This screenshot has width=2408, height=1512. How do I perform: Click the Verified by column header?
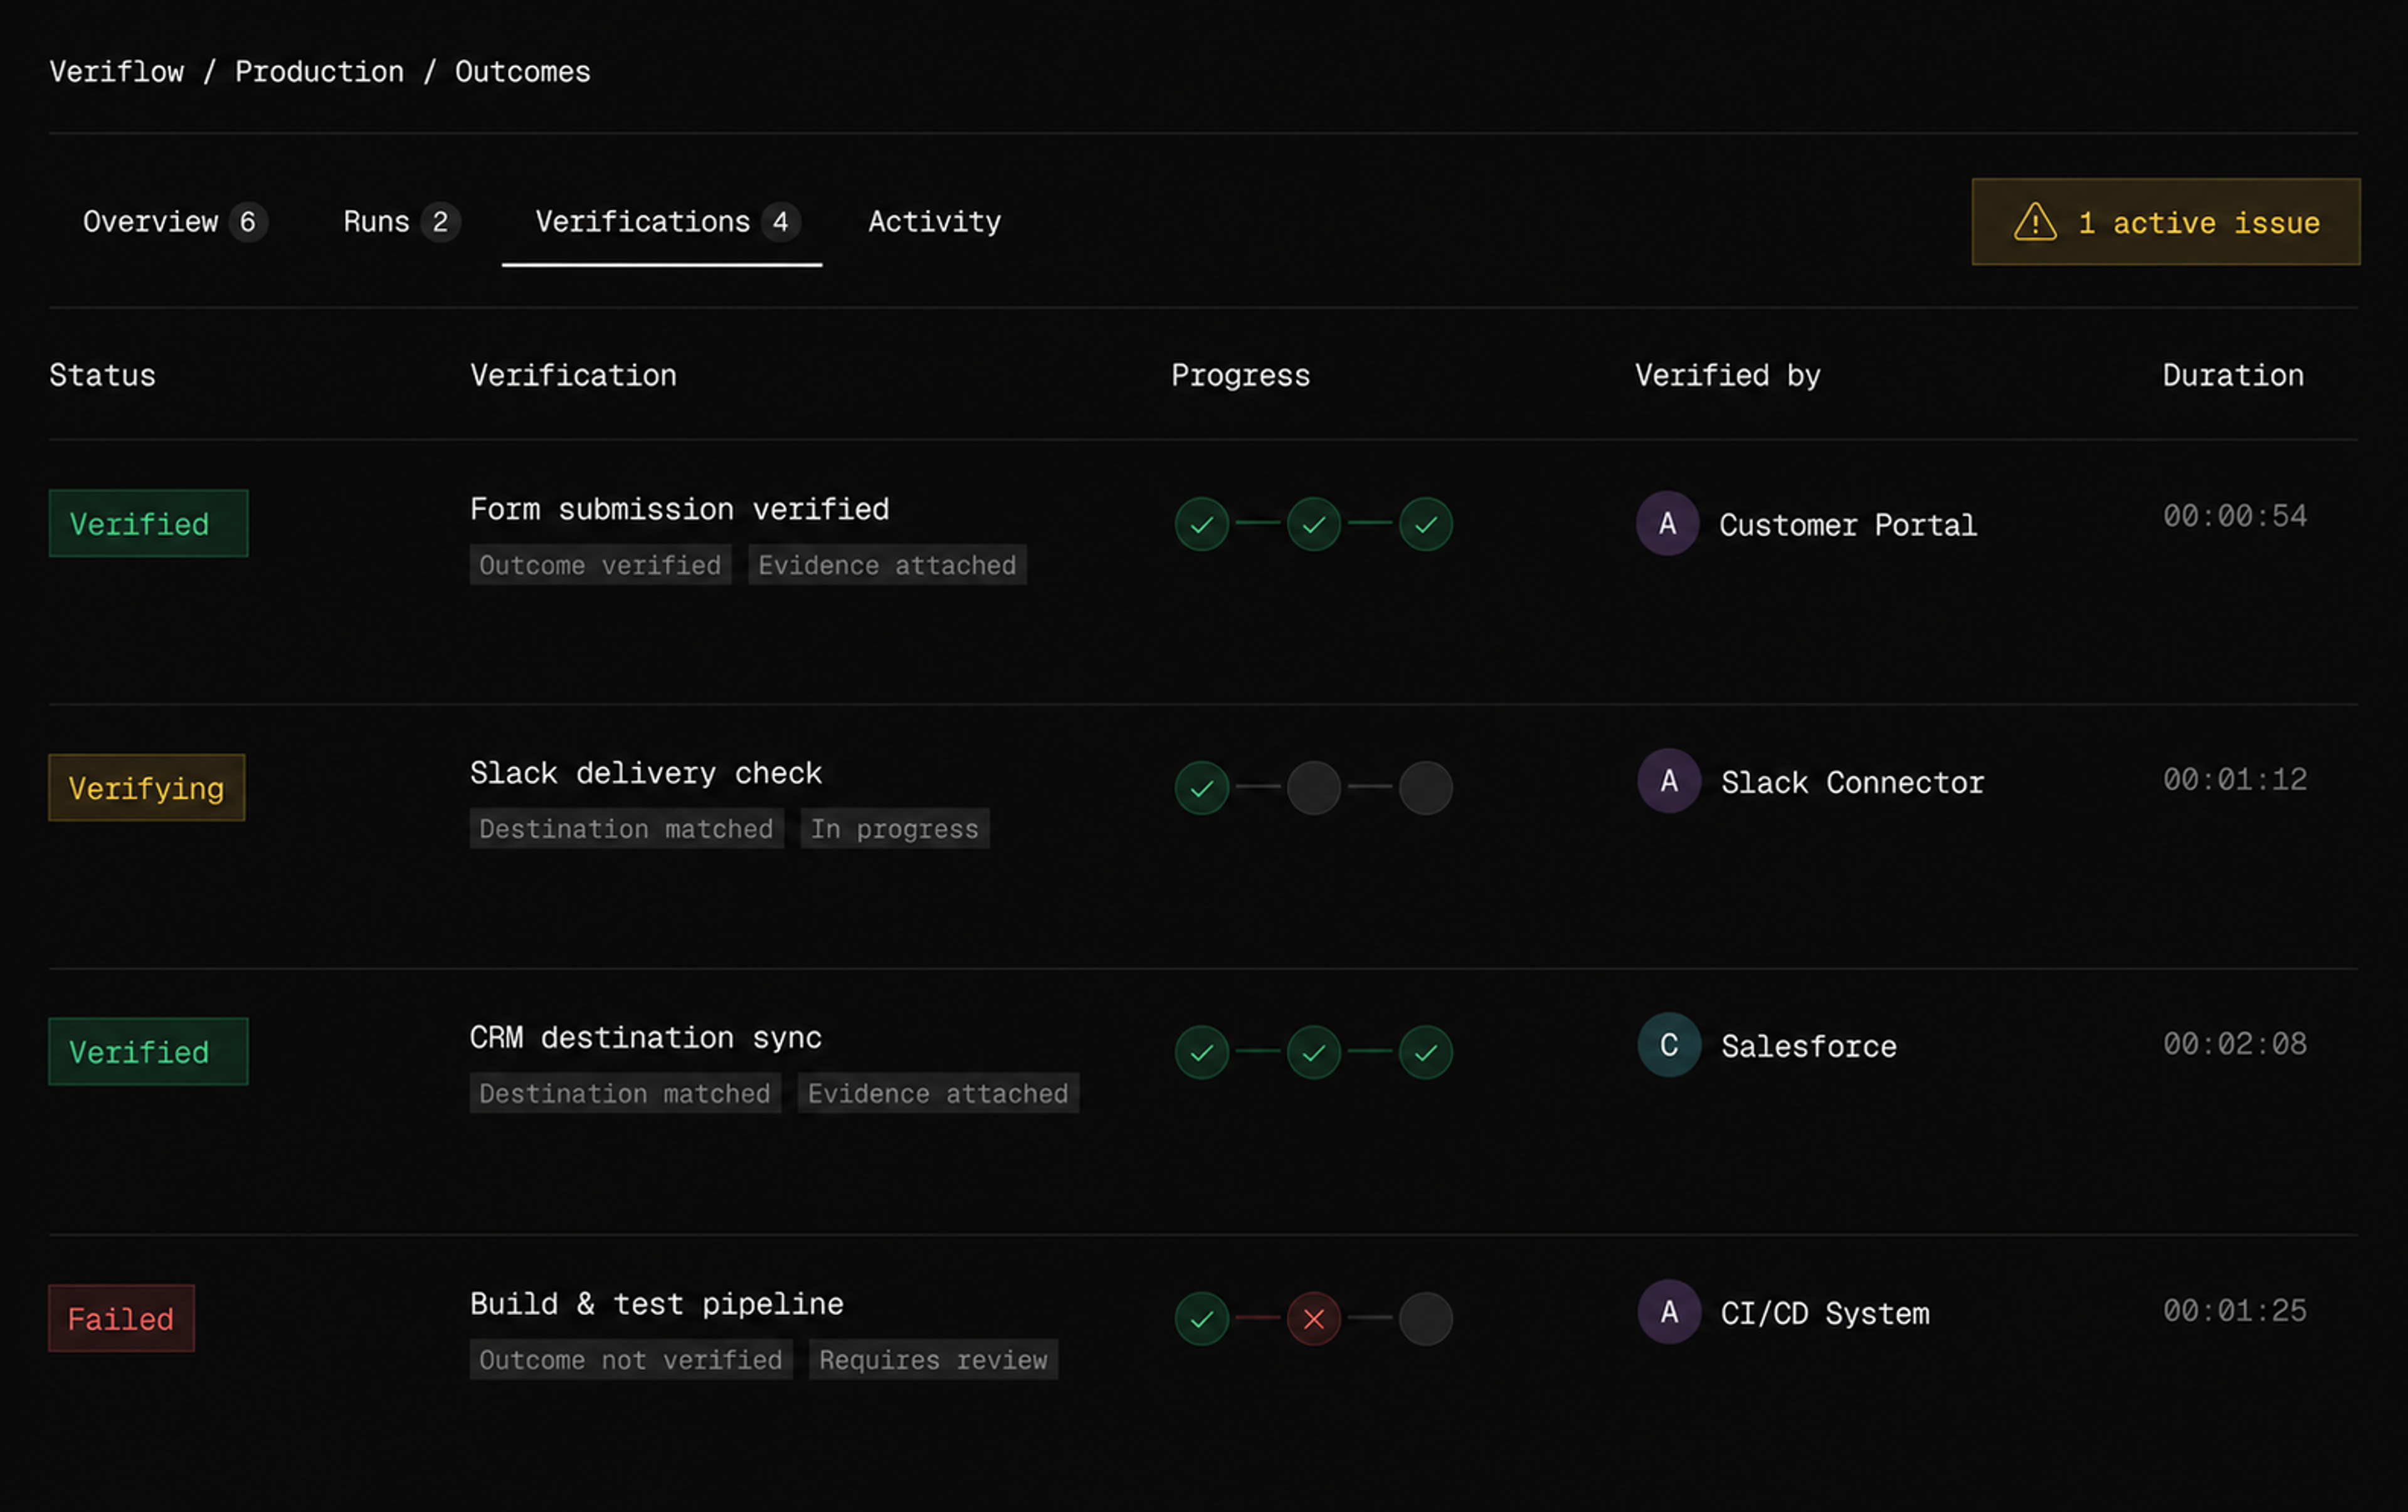(x=1727, y=375)
